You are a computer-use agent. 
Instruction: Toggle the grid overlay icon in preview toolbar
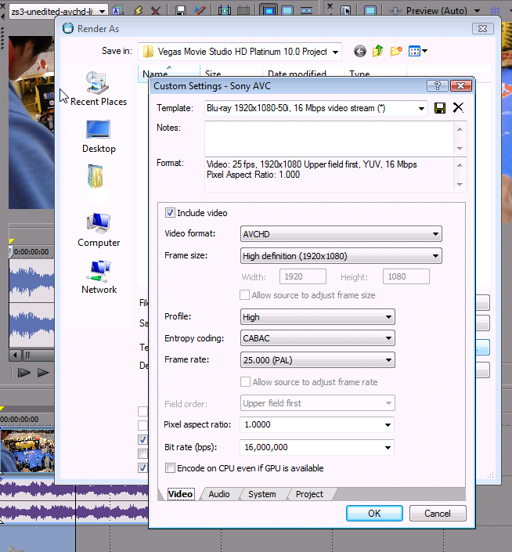click(x=495, y=10)
